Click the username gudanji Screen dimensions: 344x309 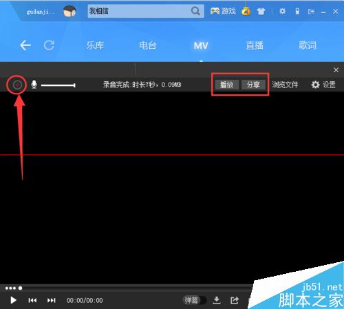pos(41,12)
